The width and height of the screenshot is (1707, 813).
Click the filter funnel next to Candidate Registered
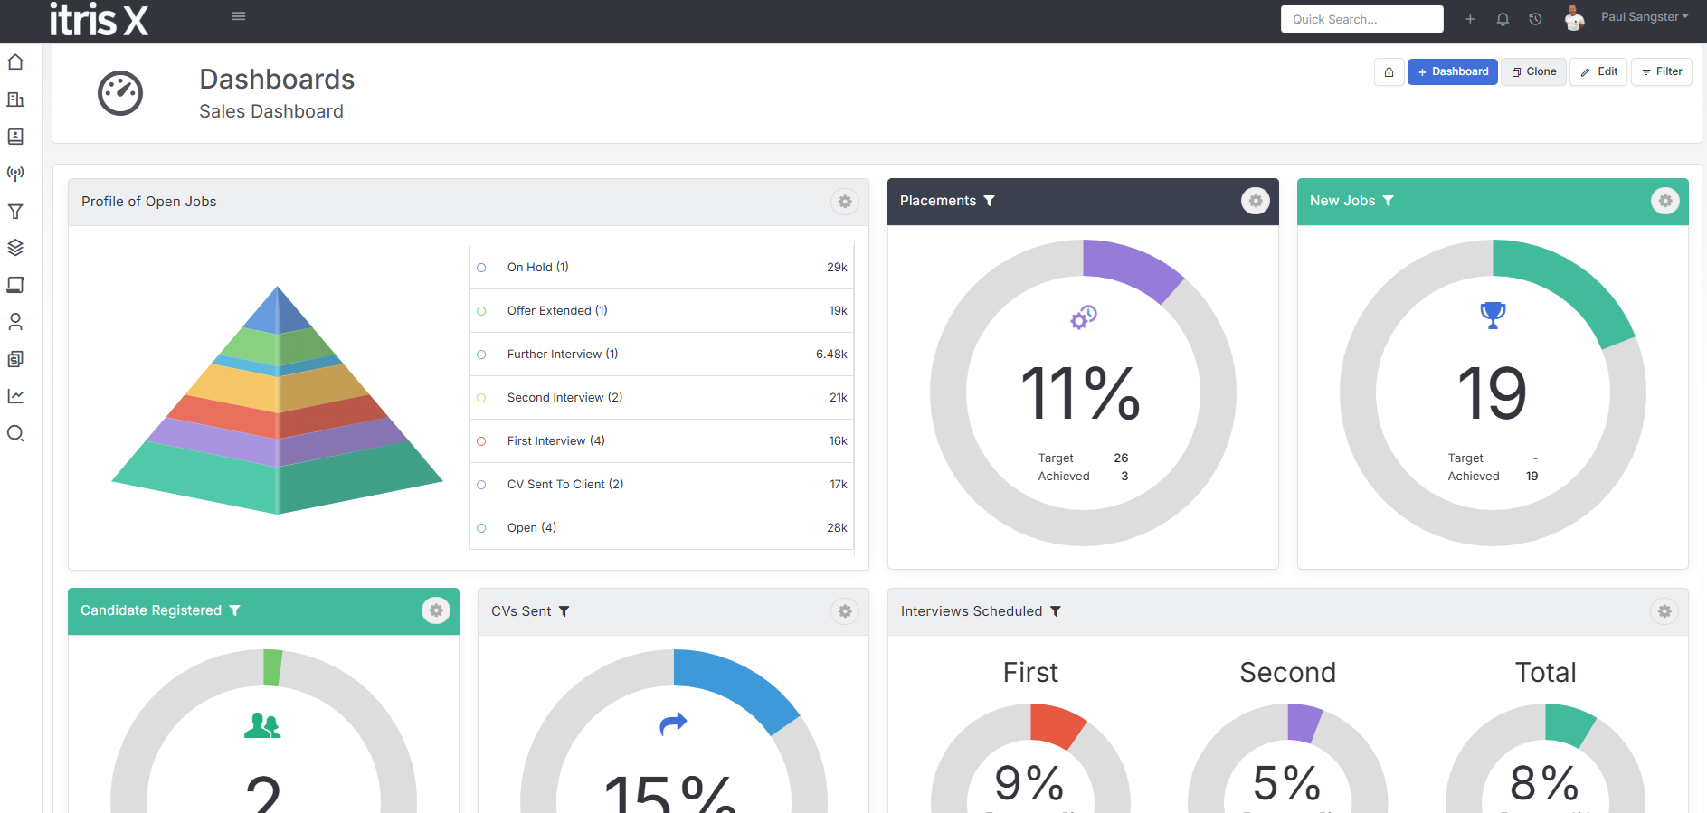pyautogui.click(x=234, y=610)
